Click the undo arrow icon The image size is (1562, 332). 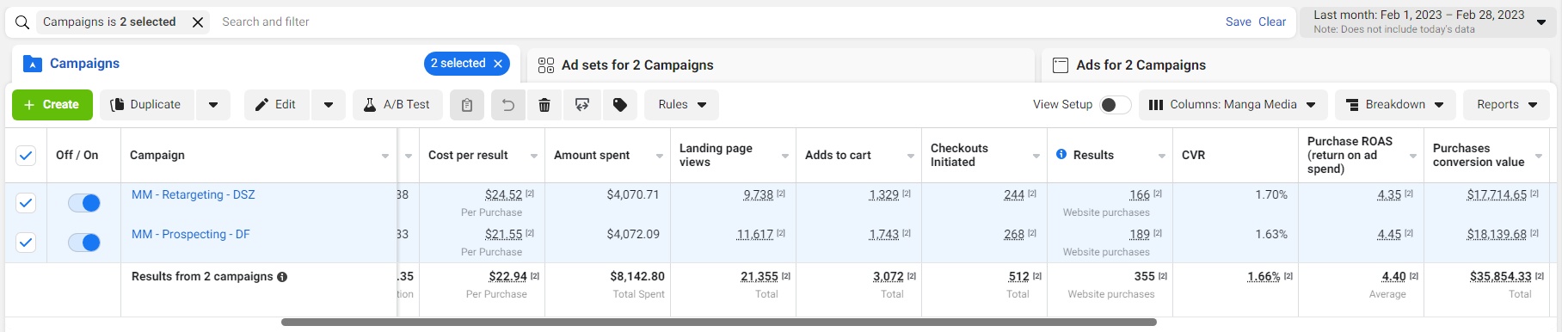508,105
